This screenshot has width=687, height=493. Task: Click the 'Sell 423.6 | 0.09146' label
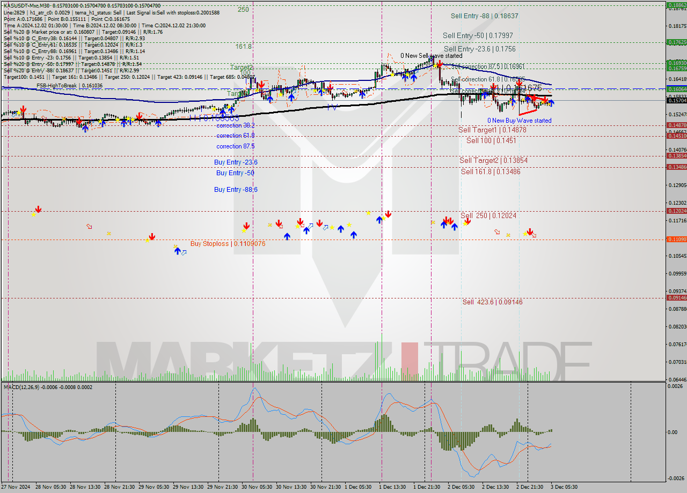[x=492, y=302]
